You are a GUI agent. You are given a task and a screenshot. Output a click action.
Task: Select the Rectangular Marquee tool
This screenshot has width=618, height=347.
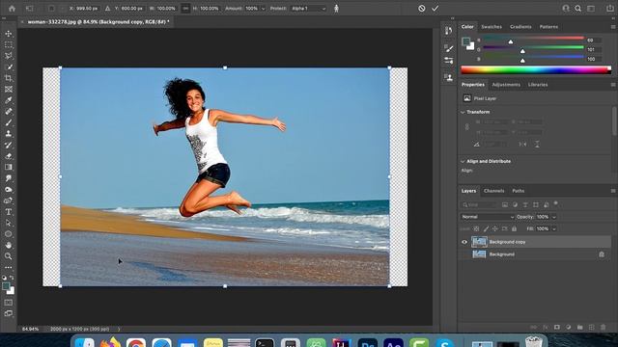(9, 45)
